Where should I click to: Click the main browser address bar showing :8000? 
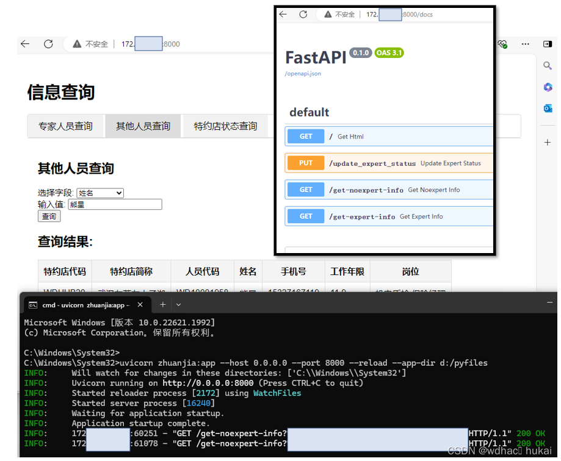pos(168,44)
